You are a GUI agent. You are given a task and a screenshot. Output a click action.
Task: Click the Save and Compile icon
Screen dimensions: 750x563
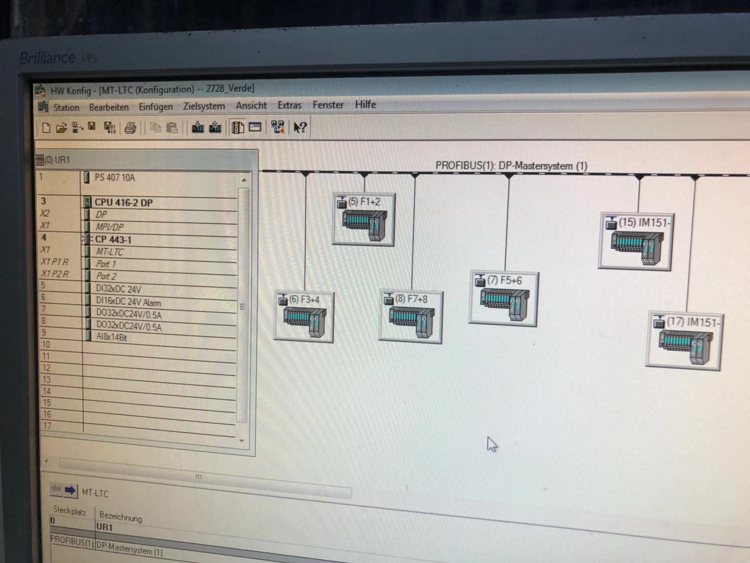[109, 127]
